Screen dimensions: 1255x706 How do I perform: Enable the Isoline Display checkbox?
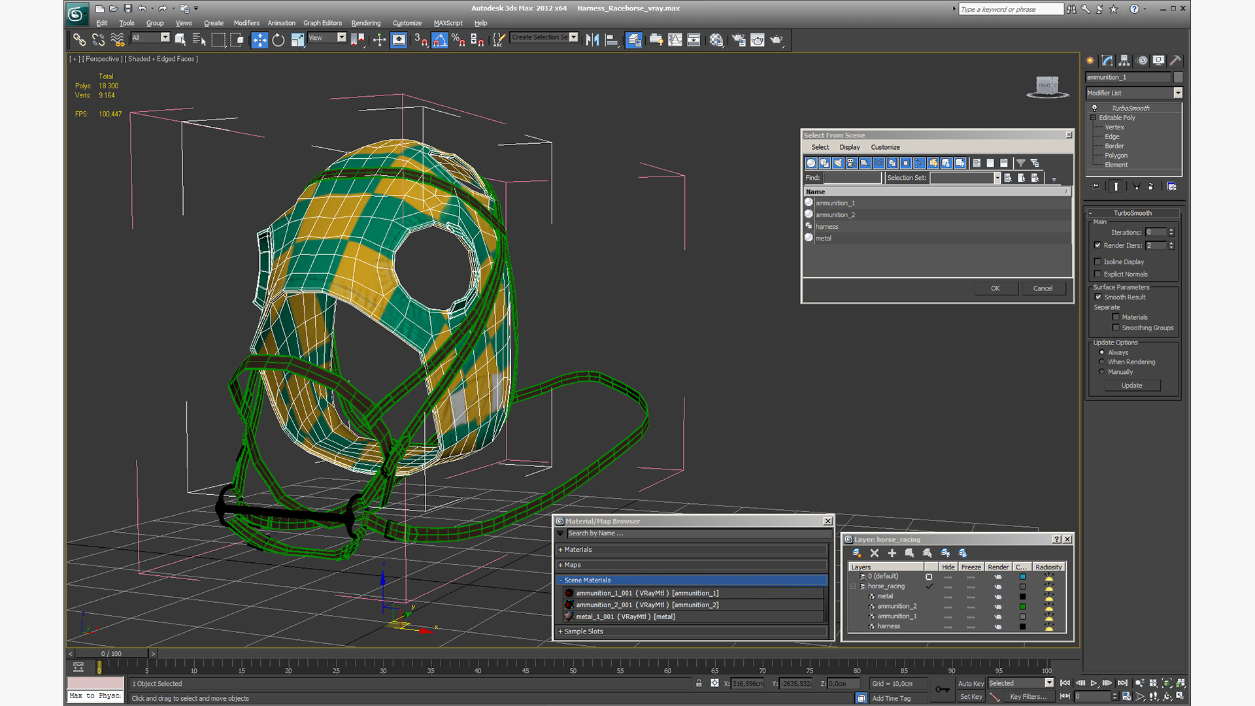1098,261
